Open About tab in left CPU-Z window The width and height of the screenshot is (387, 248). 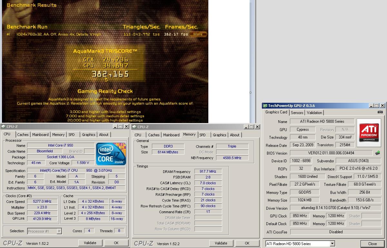pyautogui.click(x=104, y=135)
